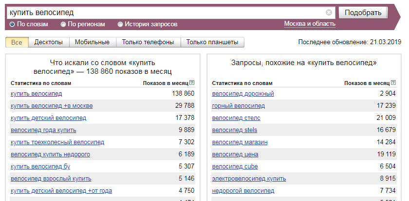This screenshot has width=409, height=201.
Task: Click right Статистика по словам column header
Action: click(242, 83)
